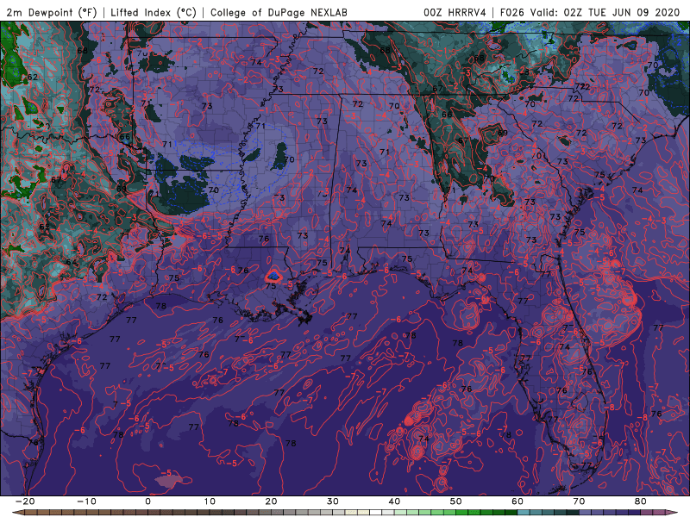The image size is (690, 517).
Task: Click the '20' color scale label
Action: click(271, 501)
